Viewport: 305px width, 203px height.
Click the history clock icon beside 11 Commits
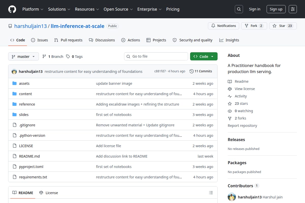tap(192, 71)
